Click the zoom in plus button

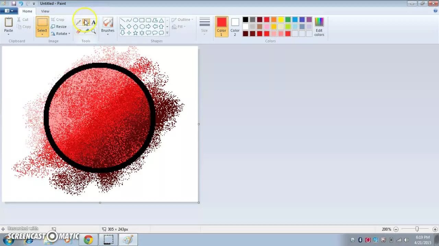point(435,229)
